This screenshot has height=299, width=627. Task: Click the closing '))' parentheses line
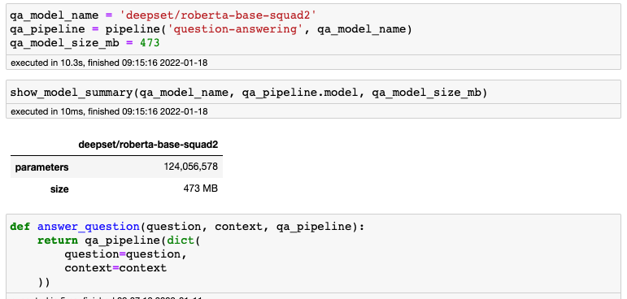44,282
